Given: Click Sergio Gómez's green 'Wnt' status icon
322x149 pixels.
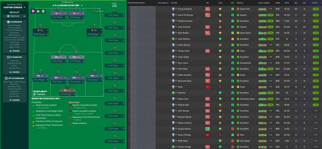Looking at the screenshot, I should pyautogui.click(x=208, y=129).
